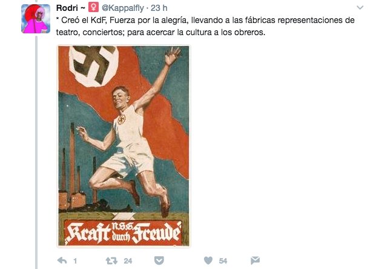Expand the tweet options chevron

(x=360, y=8)
